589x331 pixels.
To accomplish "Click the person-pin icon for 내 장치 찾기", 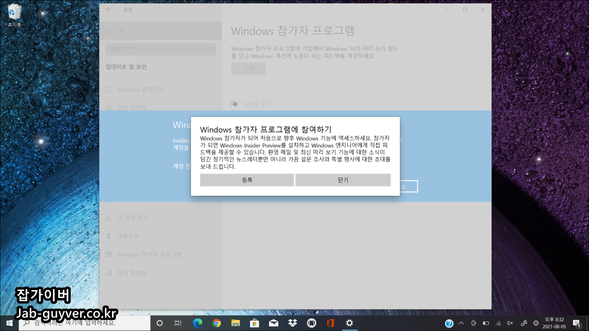I will pos(108,218).
